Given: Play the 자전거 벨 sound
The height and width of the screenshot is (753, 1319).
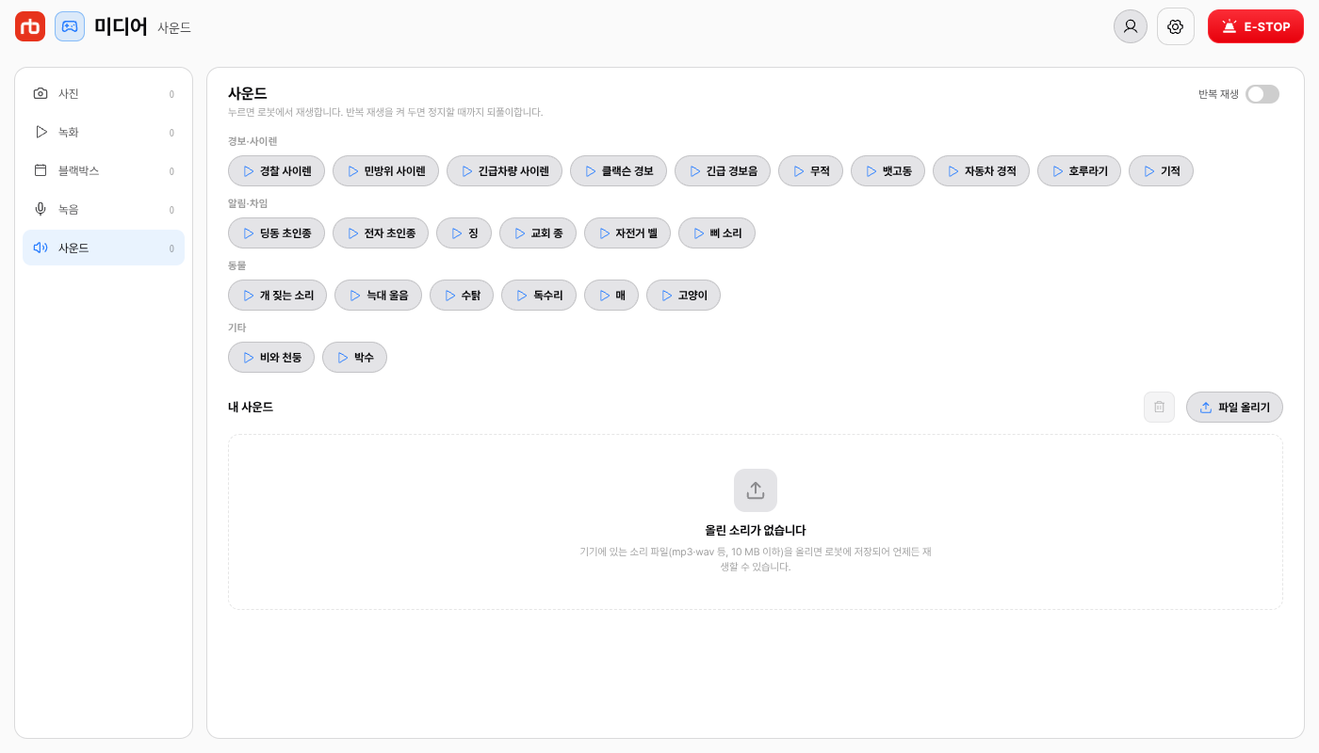Looking at the screenshot, I should click(627, 233).
